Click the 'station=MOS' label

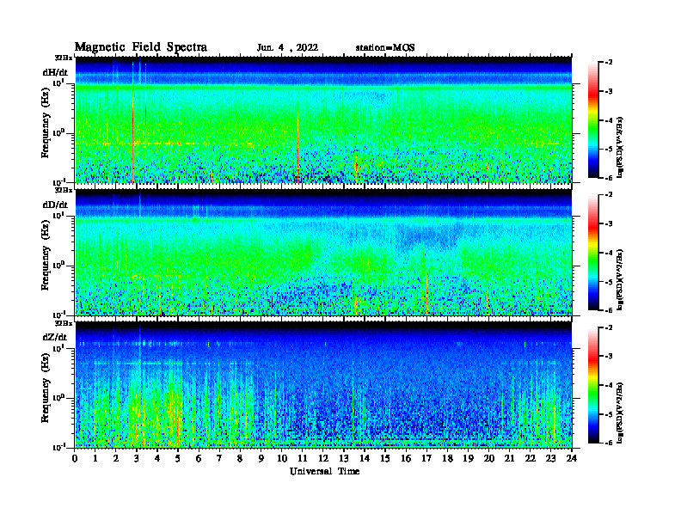(x=385, y=48)
